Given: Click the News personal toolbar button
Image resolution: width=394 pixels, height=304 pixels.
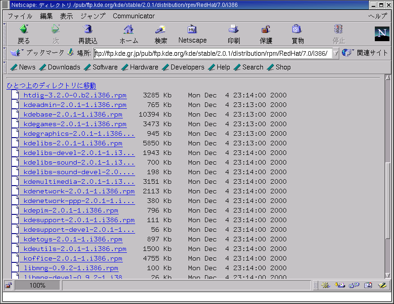Looking at the screenshot, I should click(x=23, y=67).
